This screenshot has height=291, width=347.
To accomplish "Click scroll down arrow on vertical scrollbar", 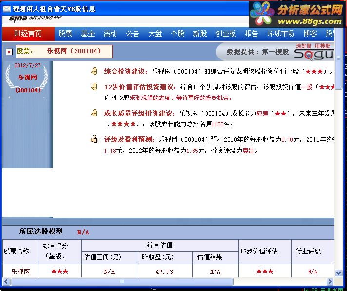I will [338, 273].
